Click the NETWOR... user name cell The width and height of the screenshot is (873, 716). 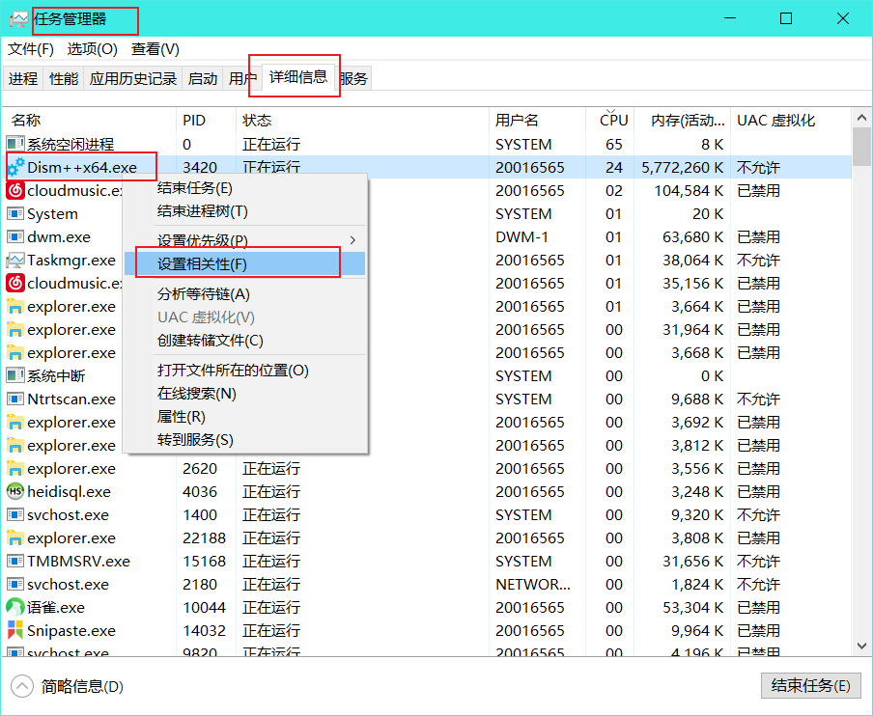click(x=533, y=585)
